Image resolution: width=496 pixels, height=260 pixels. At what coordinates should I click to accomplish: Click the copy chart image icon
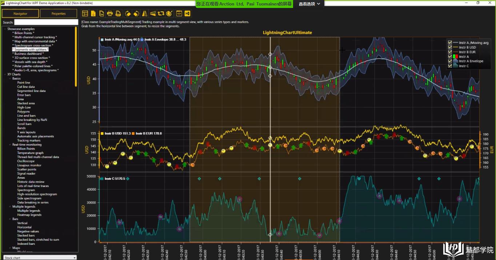point(101,14)
